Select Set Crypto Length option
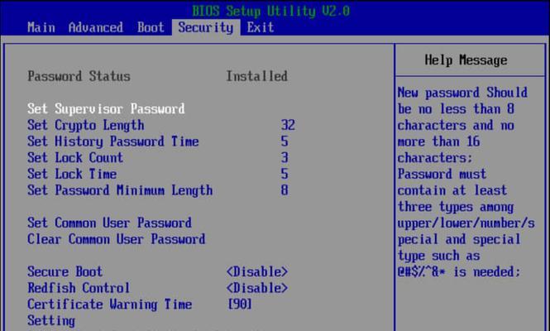550x331 pixels. click(x=85, y=125)
